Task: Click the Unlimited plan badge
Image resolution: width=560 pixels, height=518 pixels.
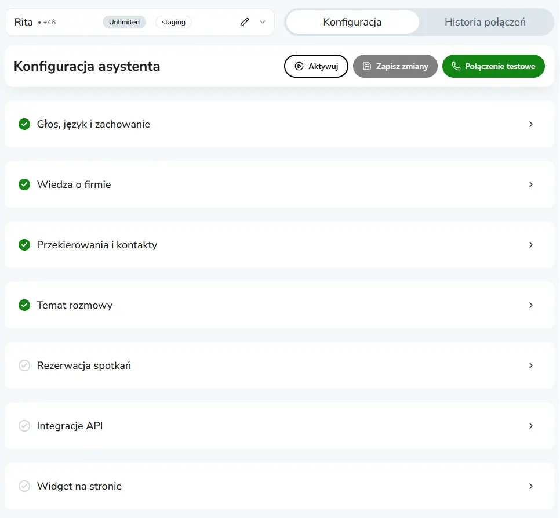Action: [x=124, y=22]
